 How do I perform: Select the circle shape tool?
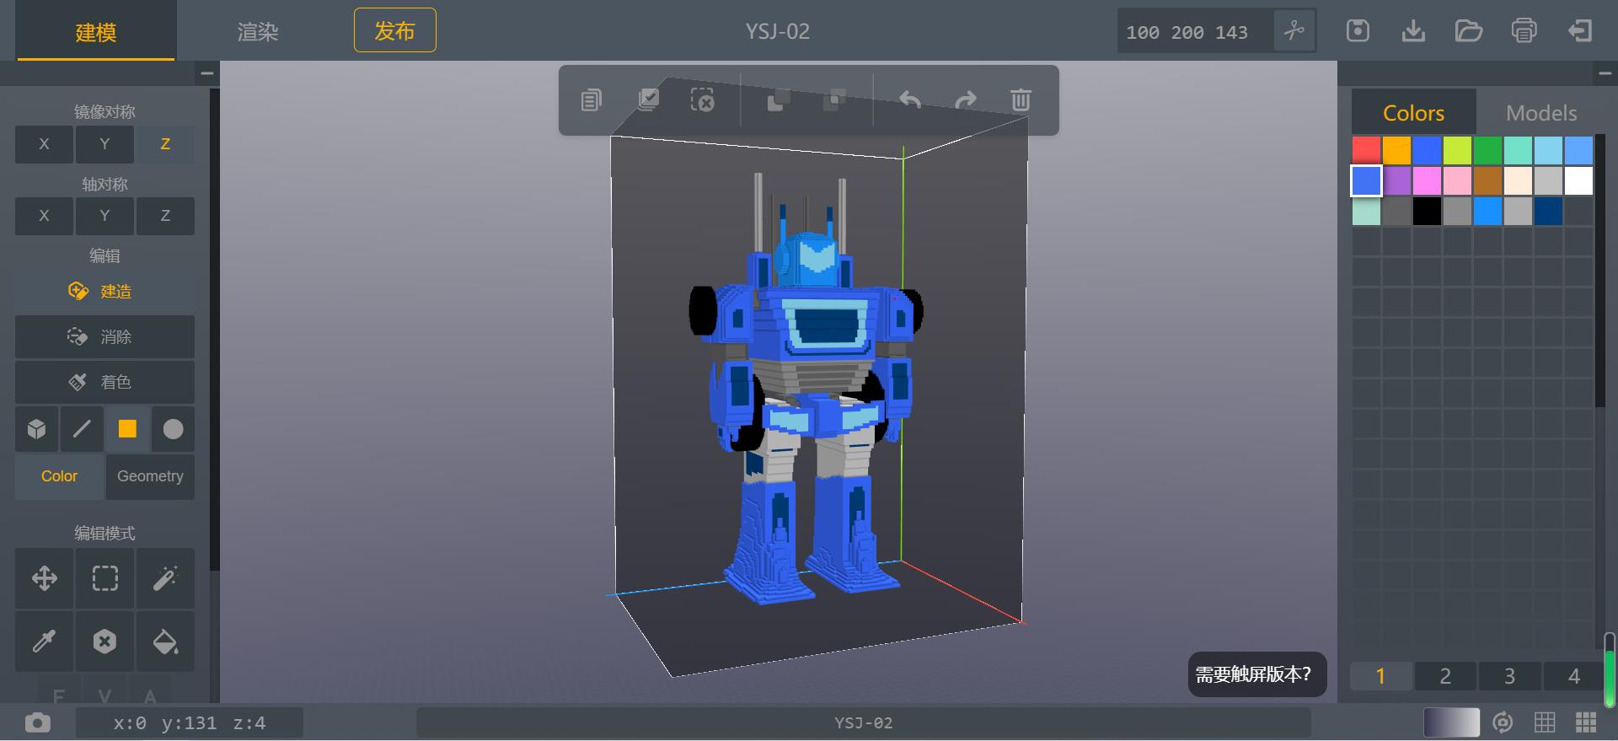[173, 429]
